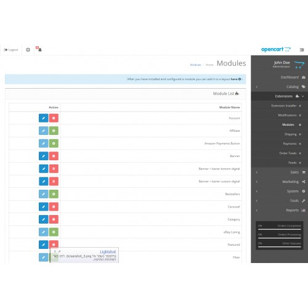Click the Orders Processing progress bar

280,238
